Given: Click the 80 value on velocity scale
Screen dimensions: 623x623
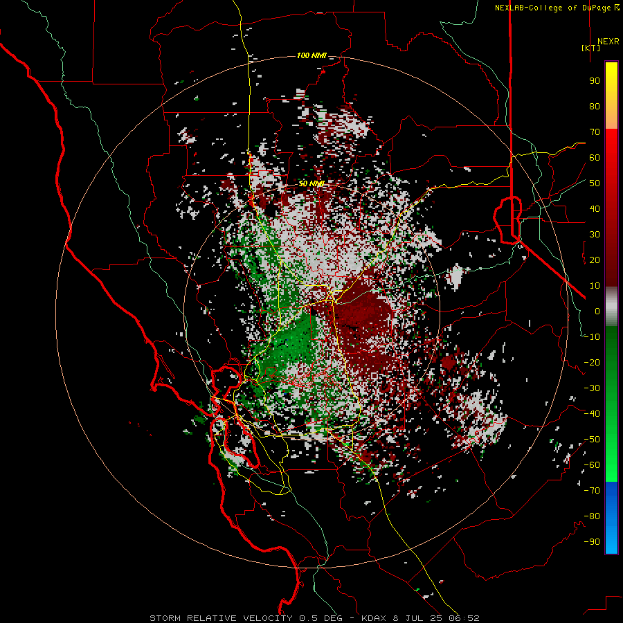Looking at the screenshot, I should point(595,107).
